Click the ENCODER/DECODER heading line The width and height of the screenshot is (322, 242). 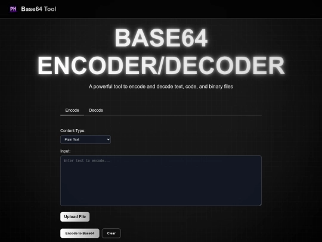click(x=161, y=66)
